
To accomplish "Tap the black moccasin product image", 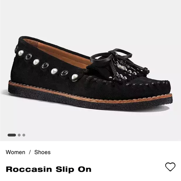I will pyautogui.click(x=90, y=74).
